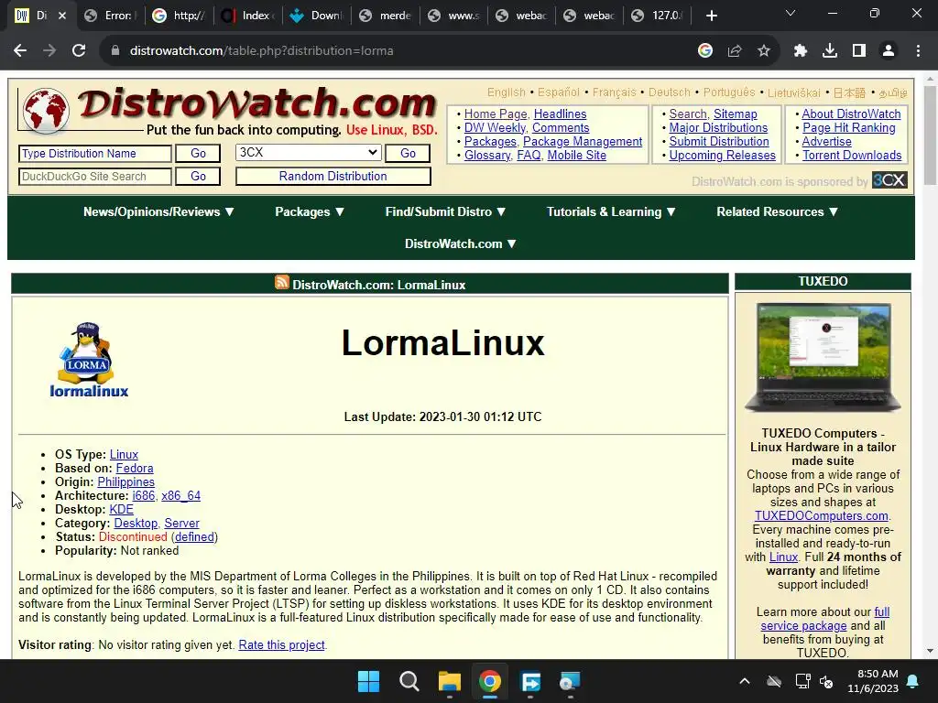The width and height of the screenshot is (938, 703).
Task: Open the Fedora based-on link
Action: click(x=135, y=468)
